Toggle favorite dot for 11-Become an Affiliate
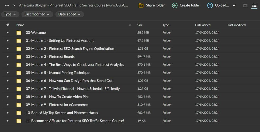Viewport: 260px width, 132px height. click(x=8, y=121)
